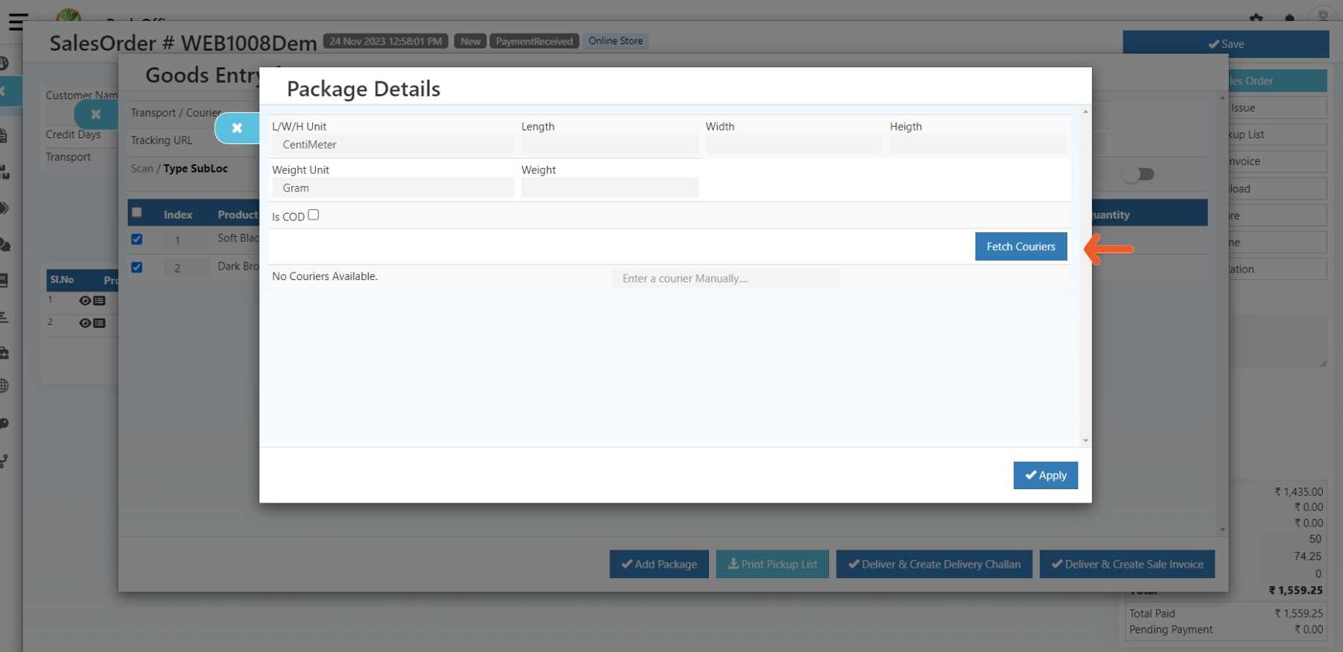Open the Invoice side option
Viewport: 1343px width, 652px height.
coord(1277,161)
